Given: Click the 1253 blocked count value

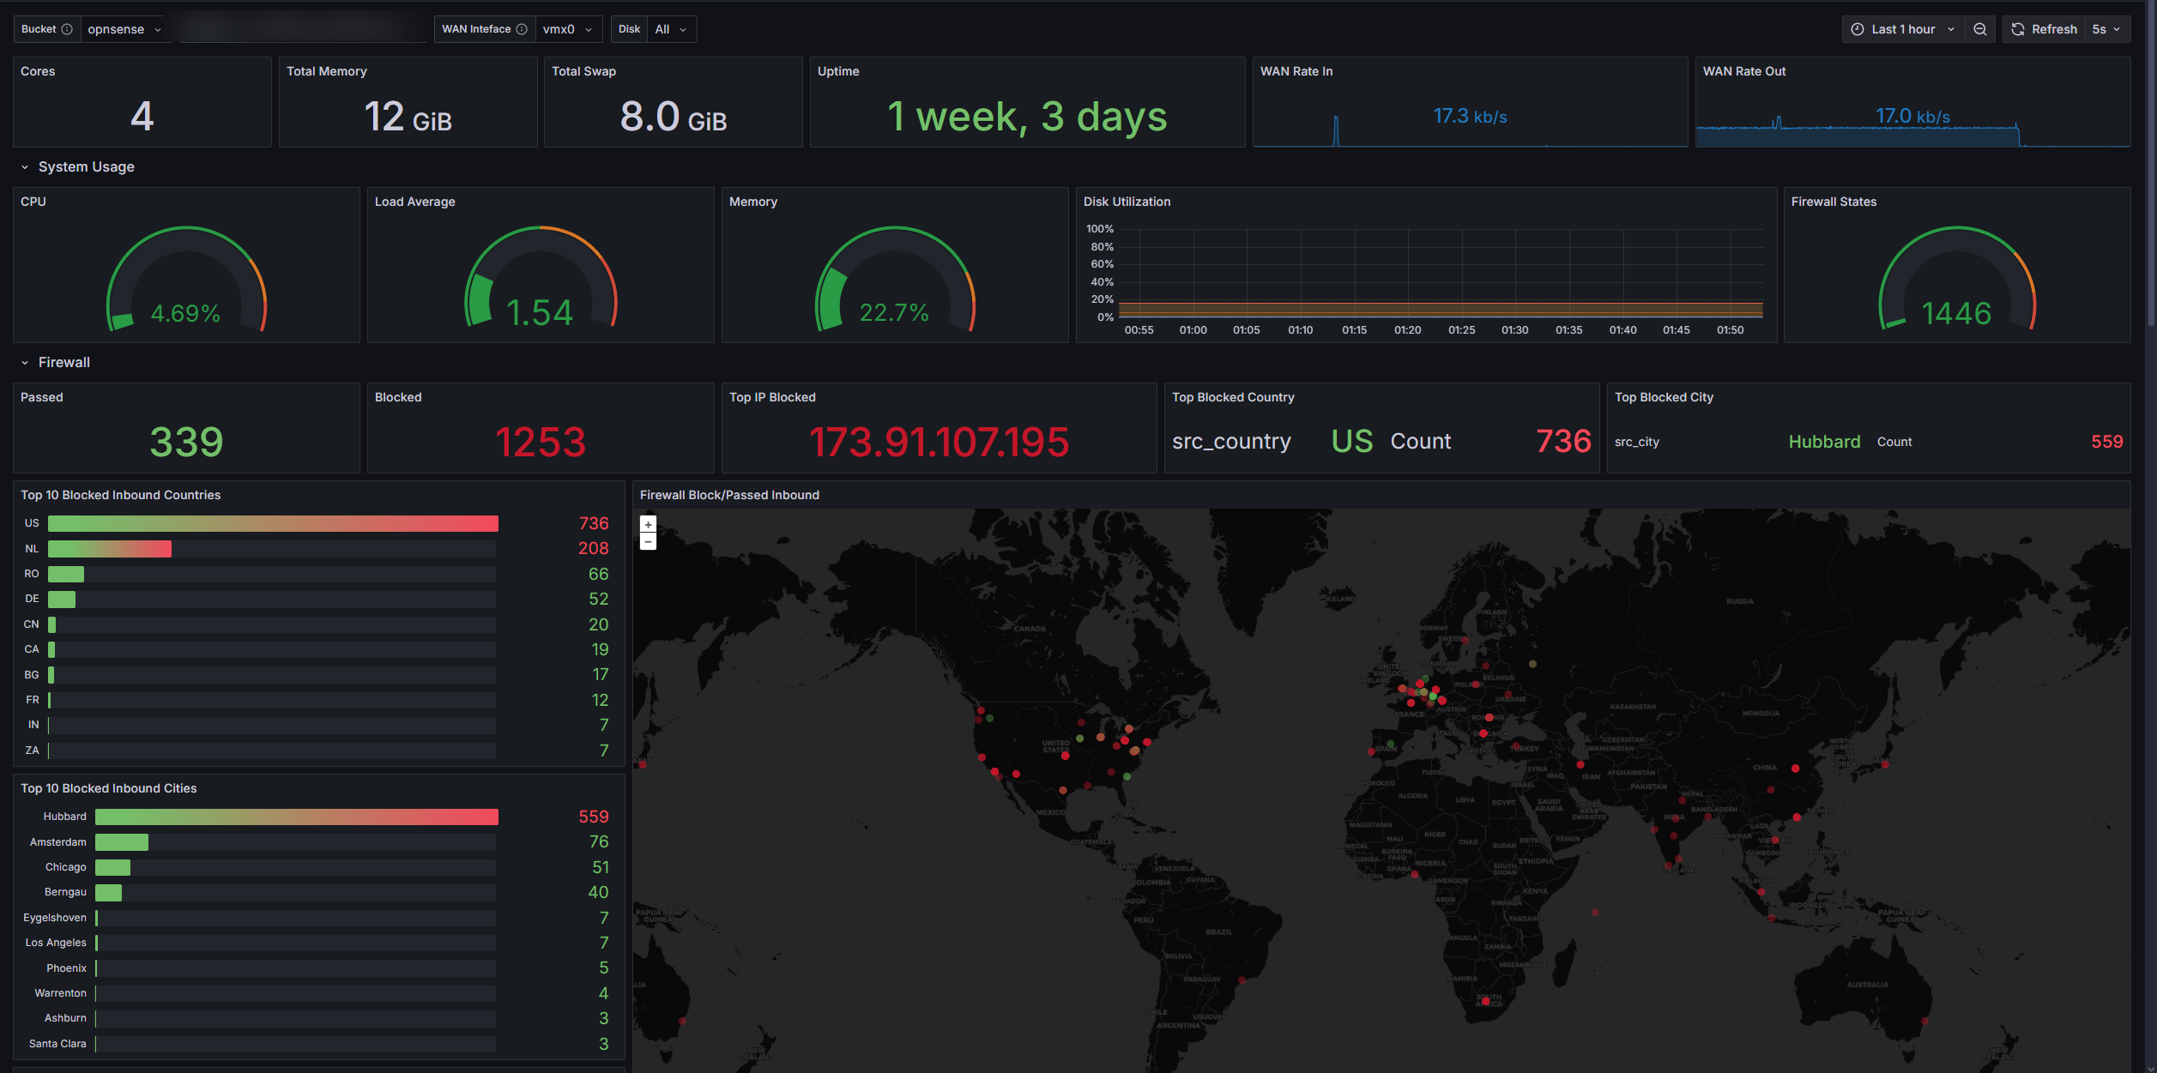Looking at the screenshot, I should (541, 443).
